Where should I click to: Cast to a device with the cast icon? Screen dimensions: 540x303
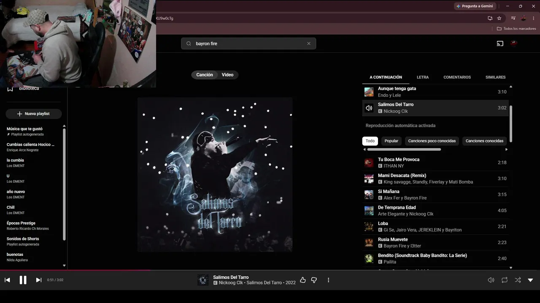coord(500,43)
